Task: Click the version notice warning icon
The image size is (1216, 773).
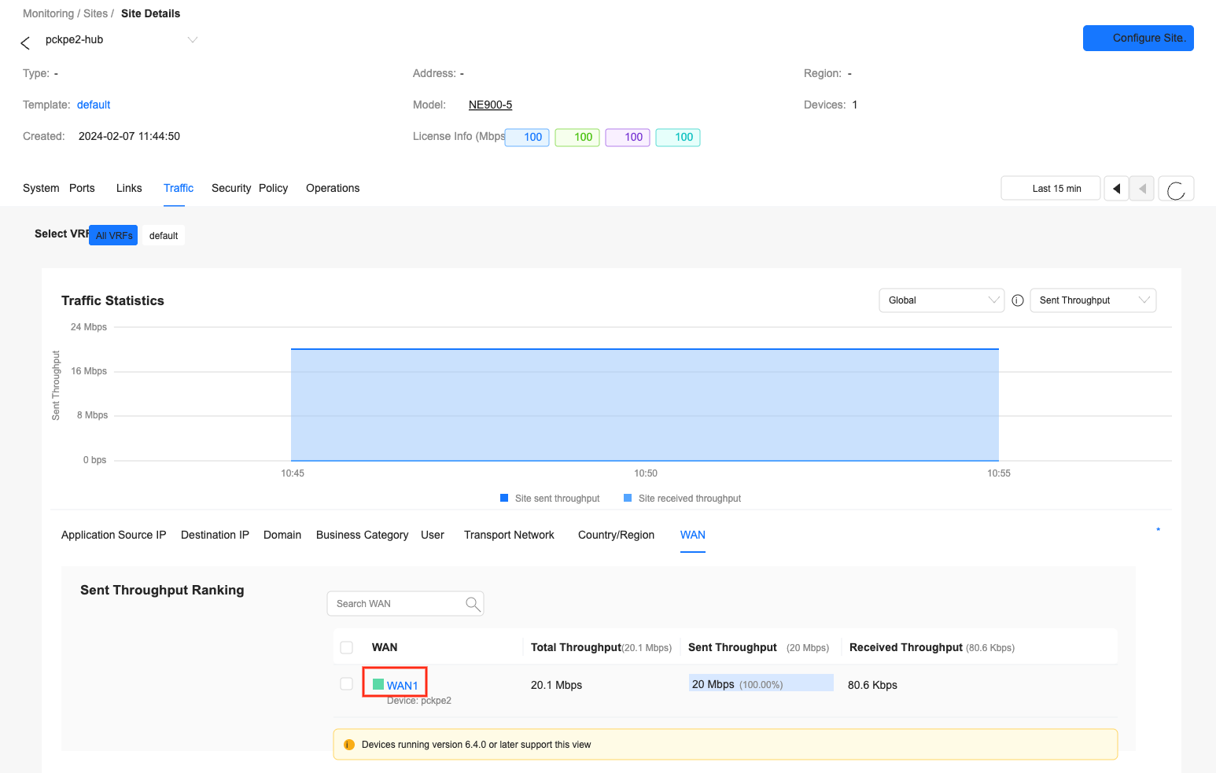Action: (349, 745)
